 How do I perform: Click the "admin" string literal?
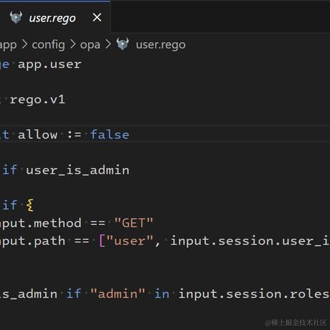[118, 293]
